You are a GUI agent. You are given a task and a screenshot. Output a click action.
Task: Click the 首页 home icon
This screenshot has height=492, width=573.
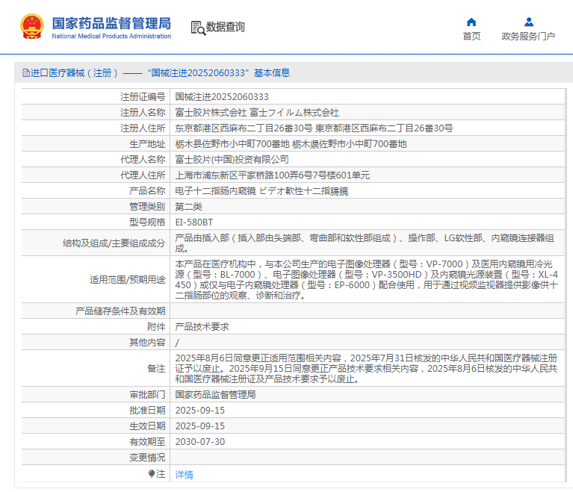pos(471,22)
